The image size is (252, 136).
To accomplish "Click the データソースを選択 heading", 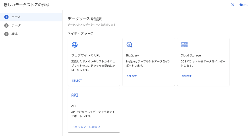I will coord(85,19).
